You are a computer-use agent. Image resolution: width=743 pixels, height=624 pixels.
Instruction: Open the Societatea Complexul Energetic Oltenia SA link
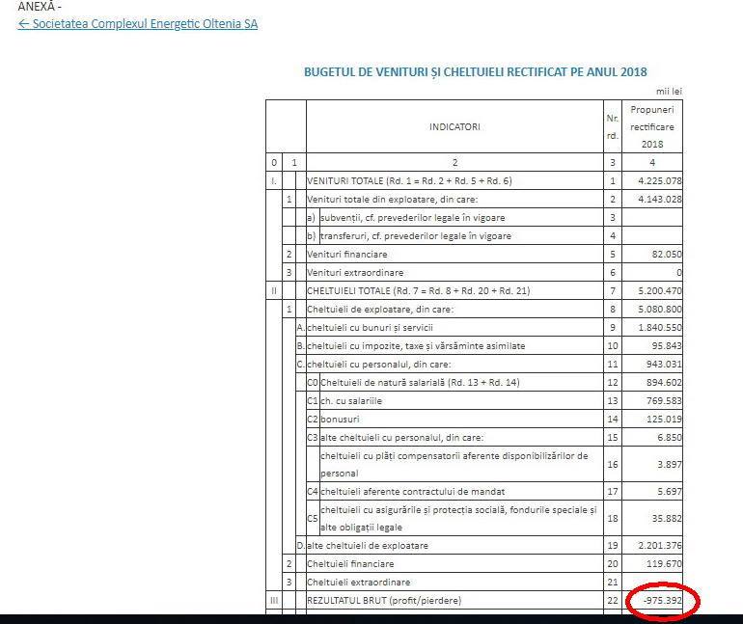137,23
